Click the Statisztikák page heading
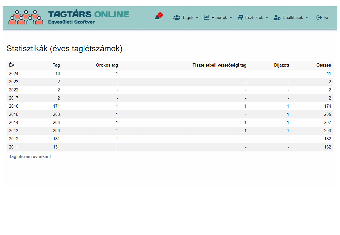340x235 pixels. (64, 49)
